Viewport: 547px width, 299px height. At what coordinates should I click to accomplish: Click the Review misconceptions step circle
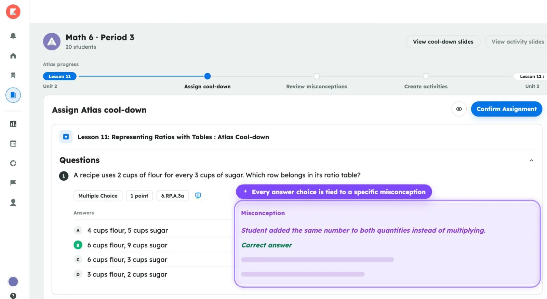pyautogui.click(x=317, y=76)
